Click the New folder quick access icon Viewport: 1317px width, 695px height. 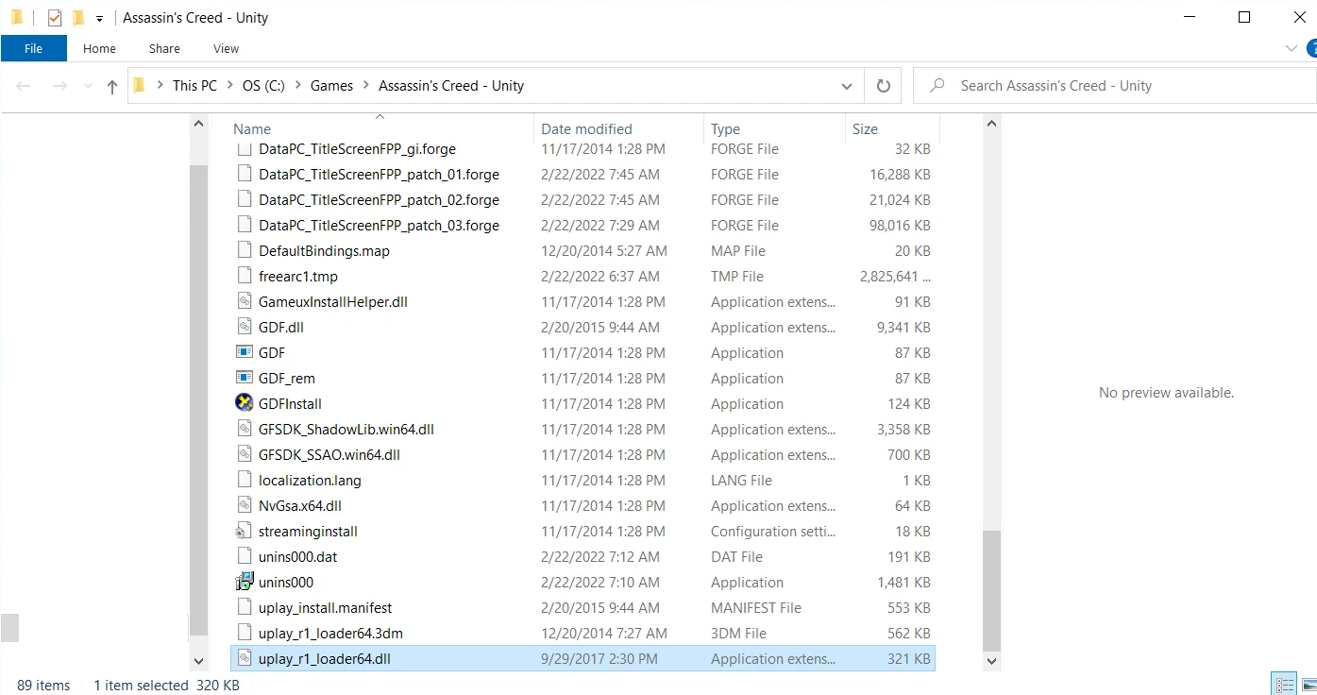pyautogui.click(x=78, y=17)
